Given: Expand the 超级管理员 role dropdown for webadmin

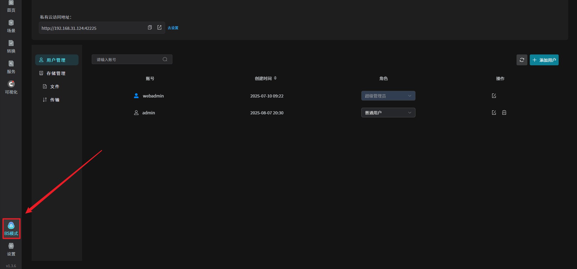Looking at the screenshot, I should (388, 96).
